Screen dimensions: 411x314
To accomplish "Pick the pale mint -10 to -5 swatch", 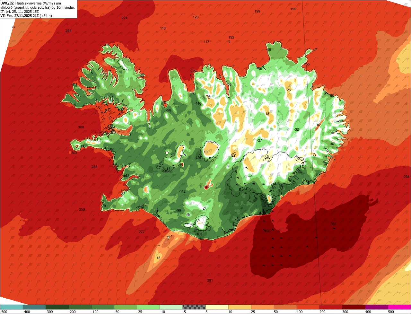I will 171,307.
